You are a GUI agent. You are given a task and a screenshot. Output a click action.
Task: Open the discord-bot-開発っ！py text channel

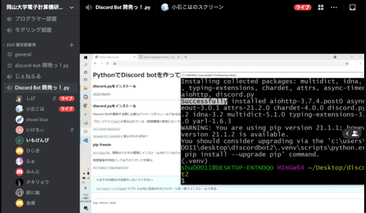point(41,66)
